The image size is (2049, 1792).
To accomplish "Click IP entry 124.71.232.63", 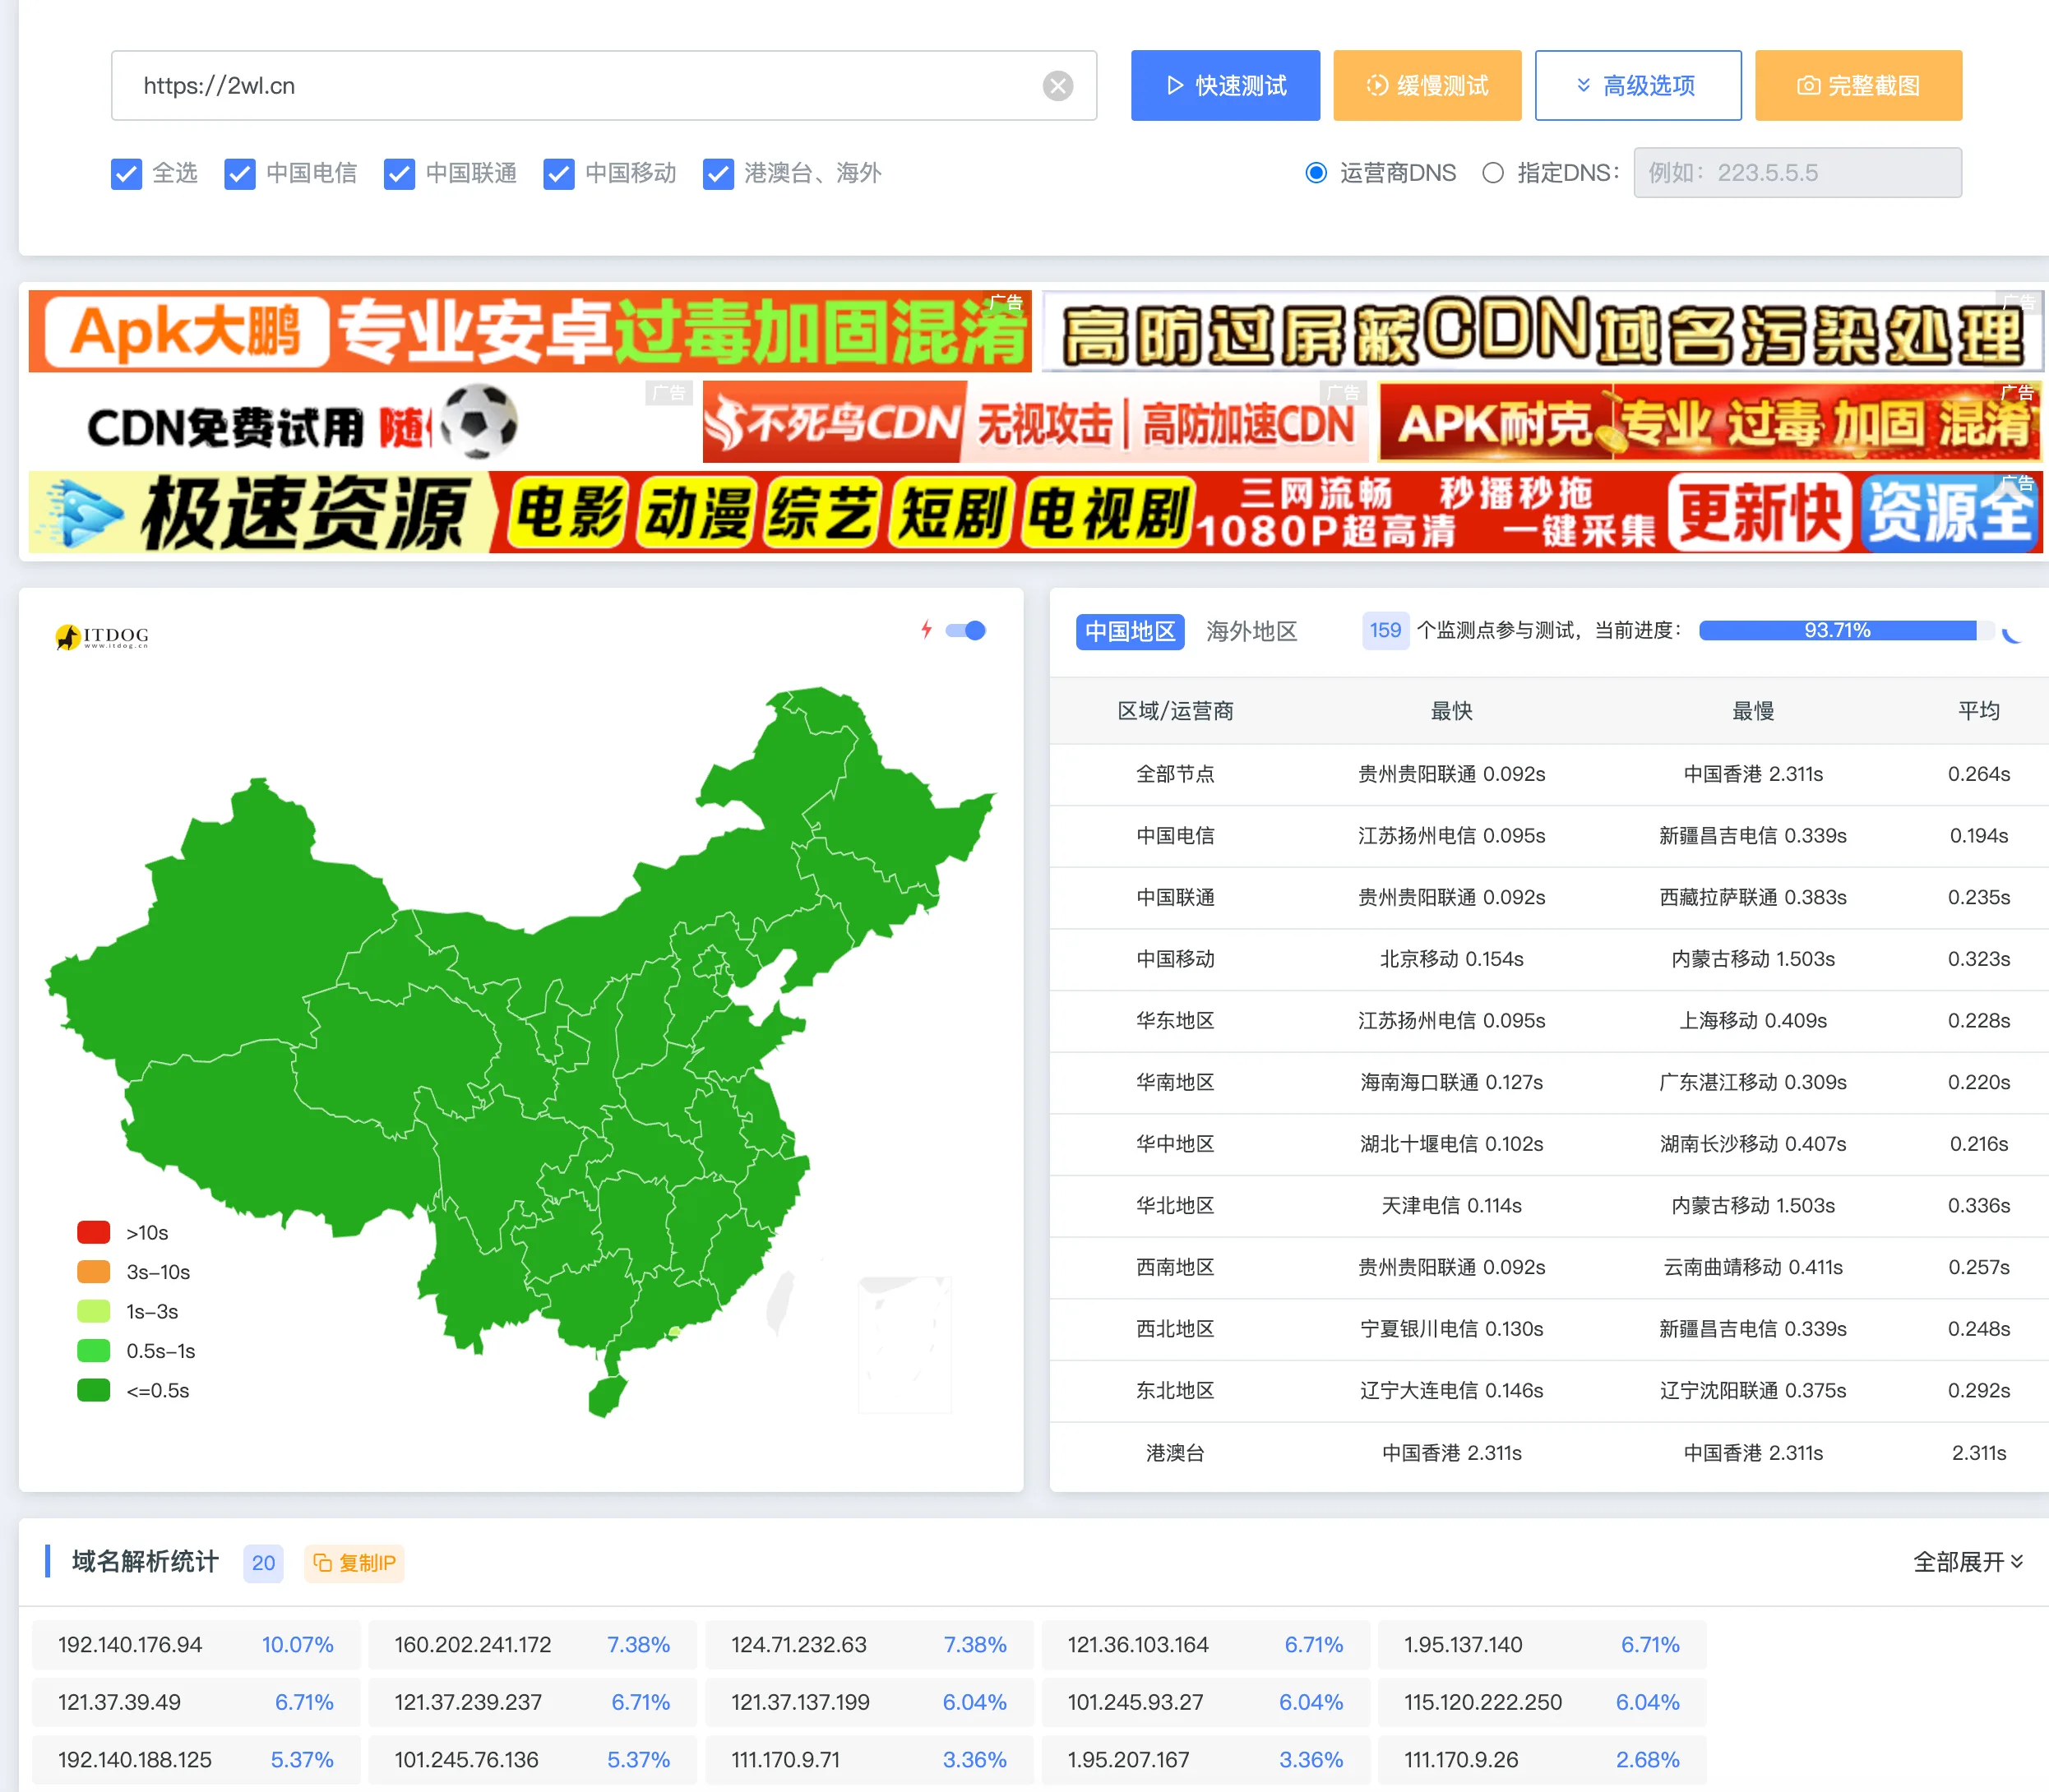I will (868, 1645).
